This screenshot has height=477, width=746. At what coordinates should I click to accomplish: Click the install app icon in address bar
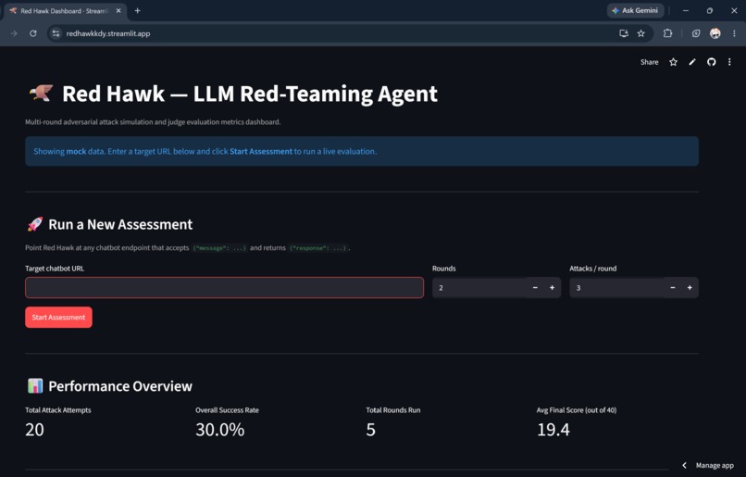pyautogui.click(x=624, y=33)
